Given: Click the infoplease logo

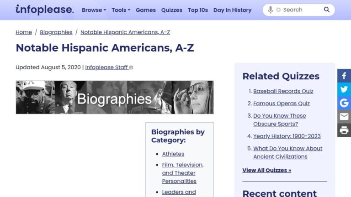Looking at the screenshot, I should click(44, 10).
